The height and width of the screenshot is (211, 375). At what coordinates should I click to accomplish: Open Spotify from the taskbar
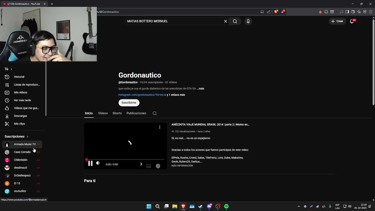[226, 206]
